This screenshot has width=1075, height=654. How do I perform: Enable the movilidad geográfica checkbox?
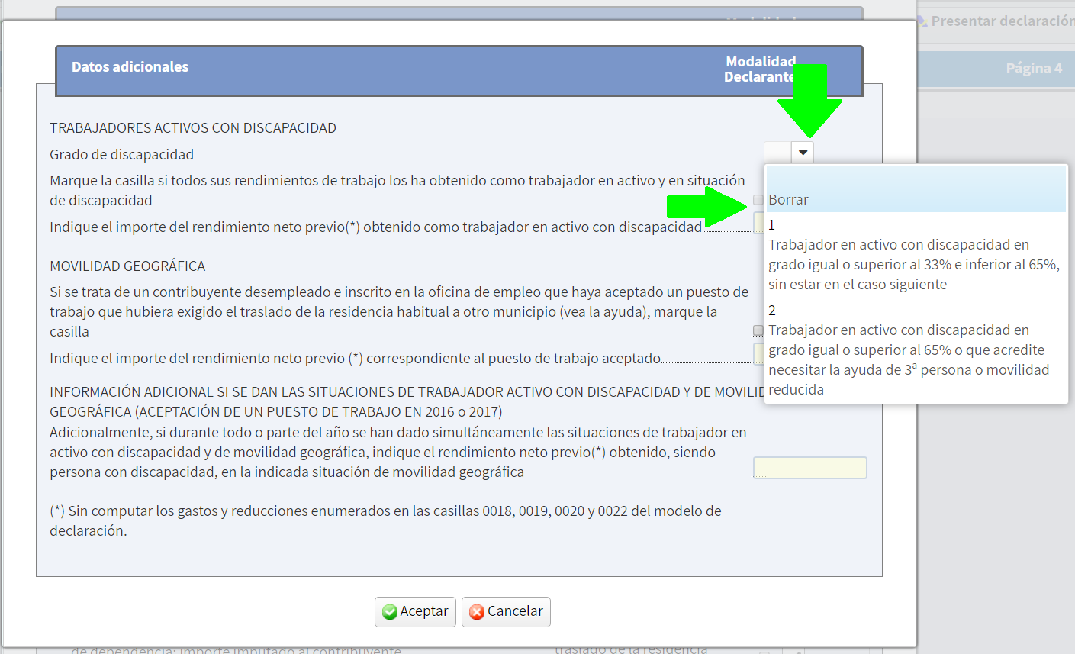coord(758,330)
